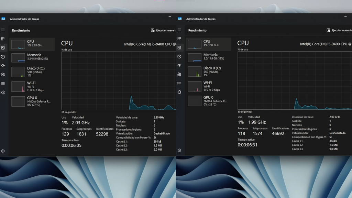This screenshot has width=352, height=198.
Task: Click Ejecutar nueva tarea in left window
Action: [x=163, y=30]
